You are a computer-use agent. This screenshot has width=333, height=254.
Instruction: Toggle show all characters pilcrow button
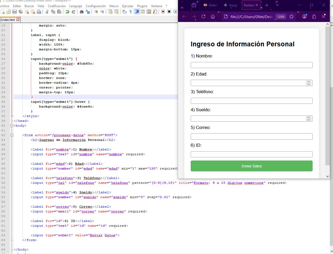[x=130, y=12]
